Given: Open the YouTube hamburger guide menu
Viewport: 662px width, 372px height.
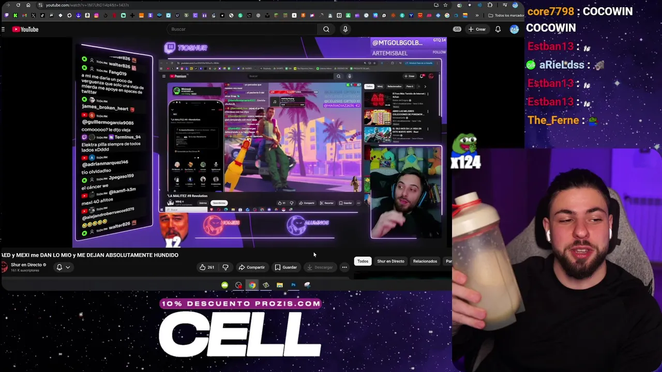Looking at the screenshot, I should click(3, 29).
